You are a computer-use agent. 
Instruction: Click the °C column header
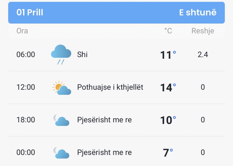click(168, 31)
